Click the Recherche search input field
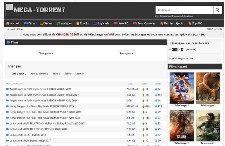Image resolution: width=225 pixels, height=146 pixels. [184, 10]
